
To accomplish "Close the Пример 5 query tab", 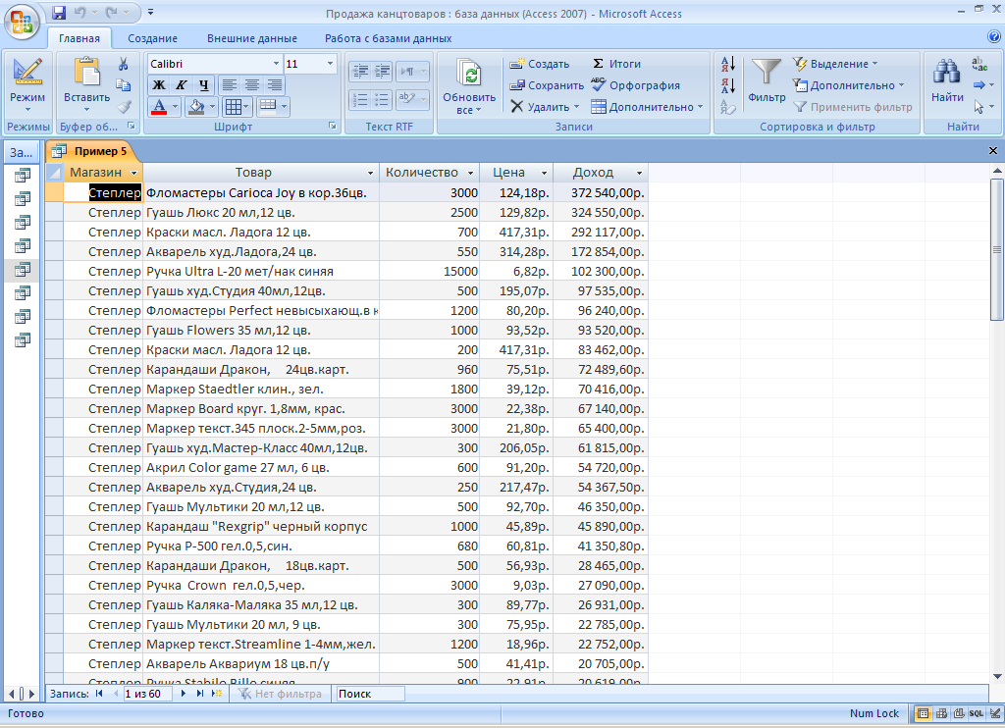I will pos(993,150).
